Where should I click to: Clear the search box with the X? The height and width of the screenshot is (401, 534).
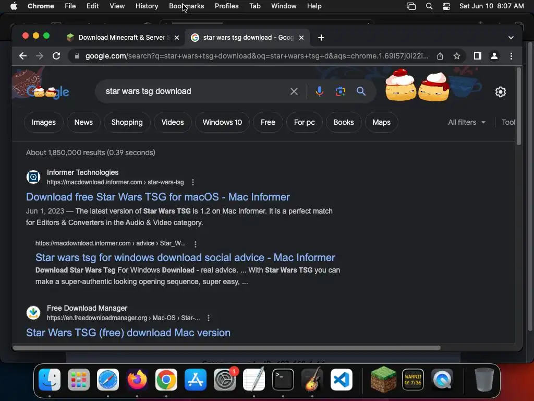(294, 91)
